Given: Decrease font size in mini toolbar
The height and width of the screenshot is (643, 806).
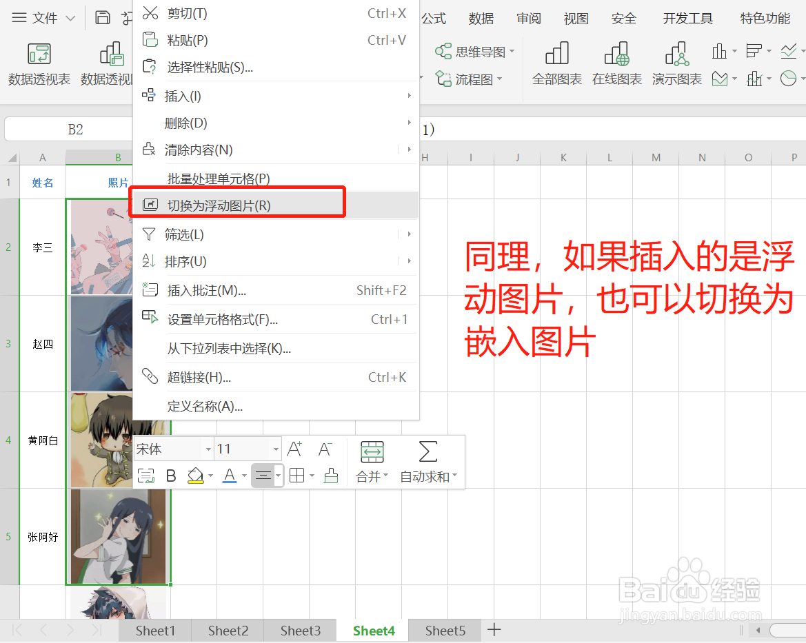Looking at the screenshot, I should click(x=325, y=449).
